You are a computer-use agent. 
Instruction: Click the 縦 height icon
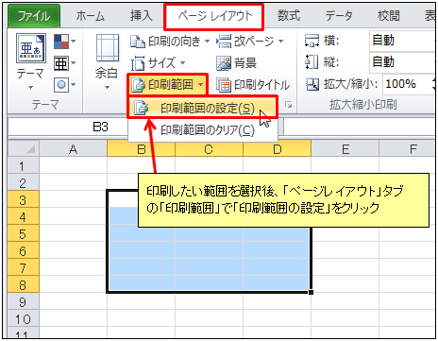pyautogui.click(x=312, y=62)
